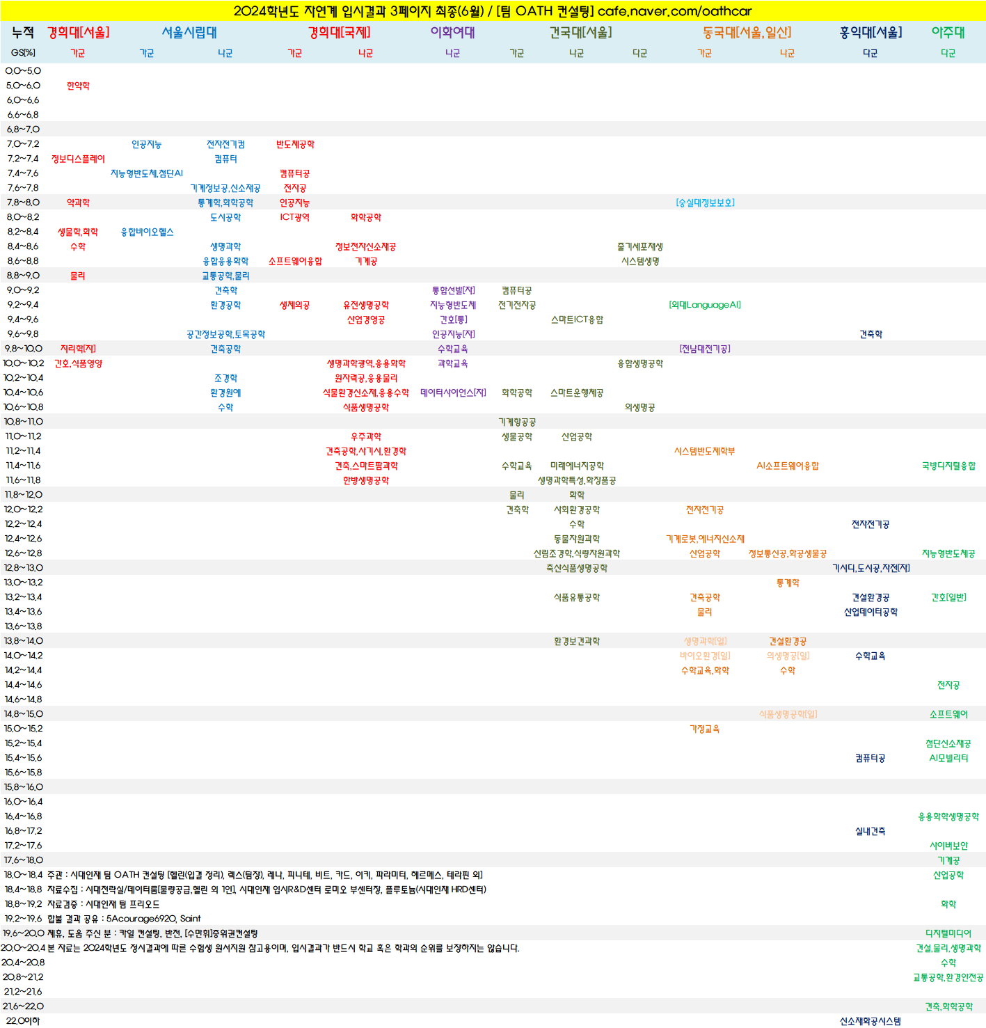
Task: Select the 도시공학 entry
Action: tap(225, 217)
